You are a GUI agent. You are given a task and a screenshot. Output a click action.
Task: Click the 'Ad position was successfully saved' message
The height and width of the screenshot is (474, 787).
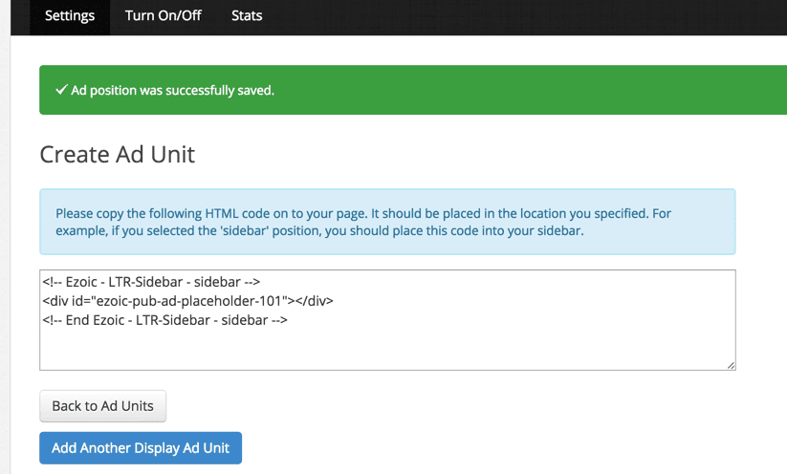172,90
